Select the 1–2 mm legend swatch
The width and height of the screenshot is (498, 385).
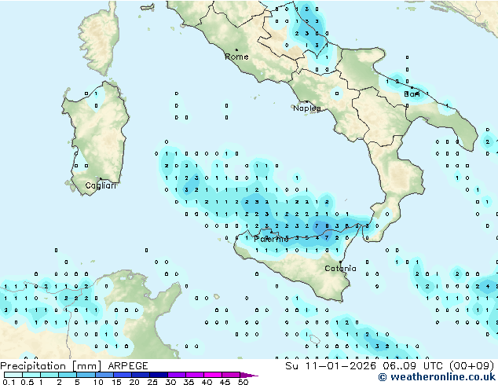click(49, 375)
